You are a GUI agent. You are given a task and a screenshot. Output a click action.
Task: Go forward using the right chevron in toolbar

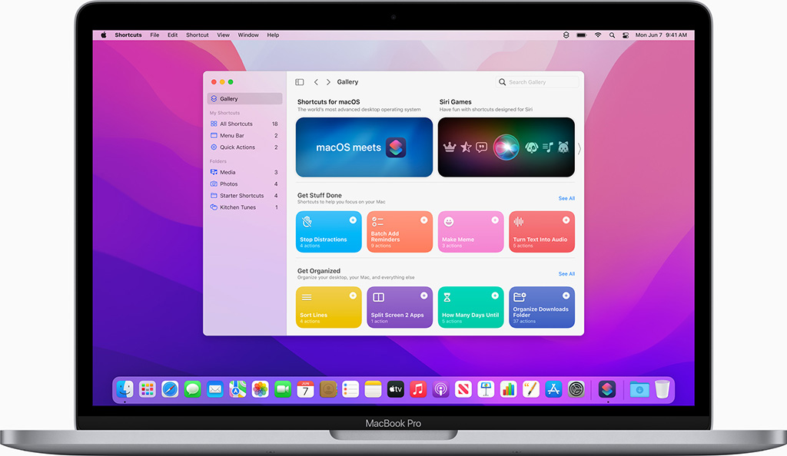coord(328,82)
